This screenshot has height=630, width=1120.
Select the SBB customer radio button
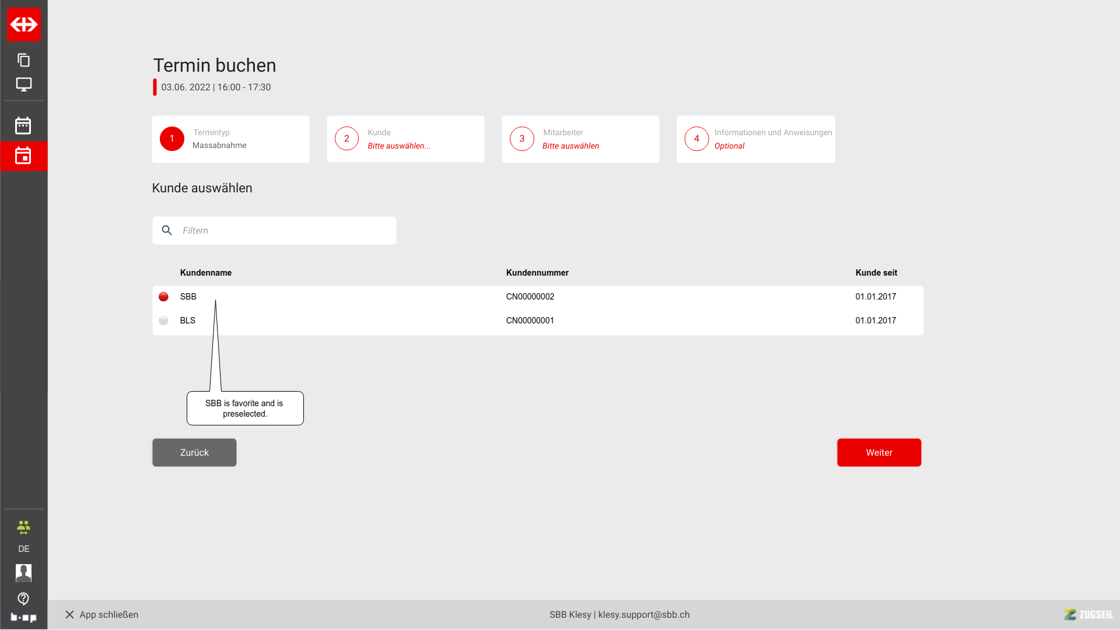coord(164,297)
